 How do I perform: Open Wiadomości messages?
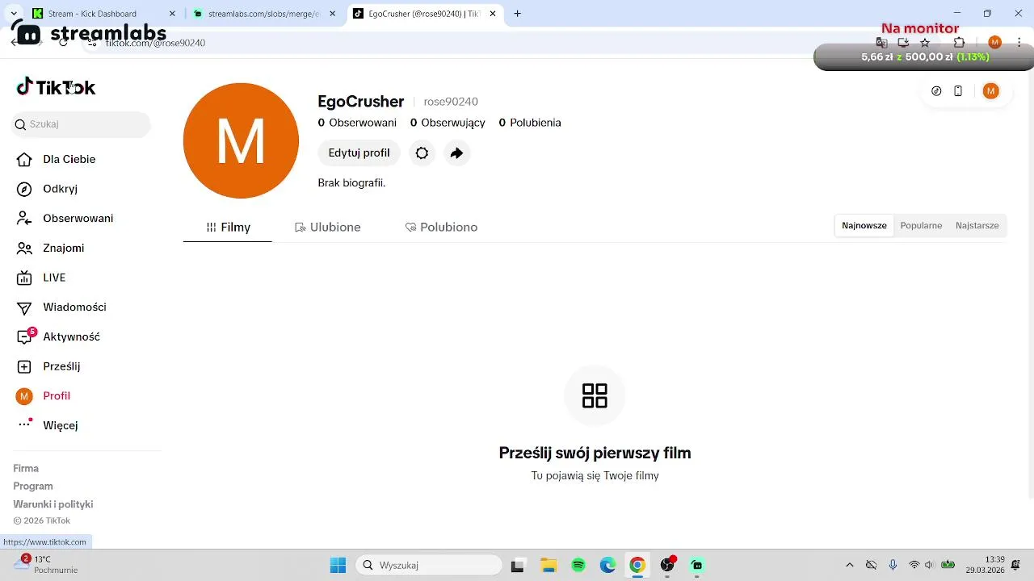[61, 307]
